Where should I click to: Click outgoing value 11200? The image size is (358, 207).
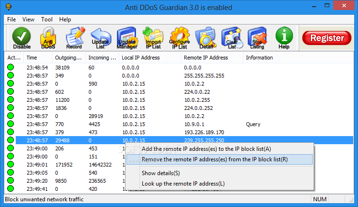(63, 100)
